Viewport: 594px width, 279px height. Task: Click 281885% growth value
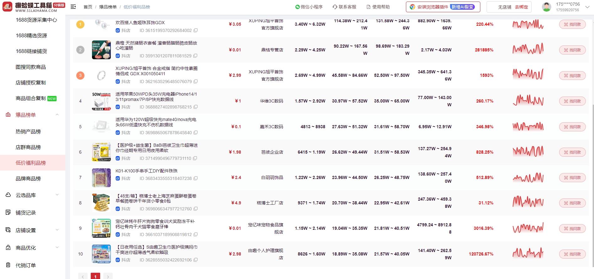(484, 50)
